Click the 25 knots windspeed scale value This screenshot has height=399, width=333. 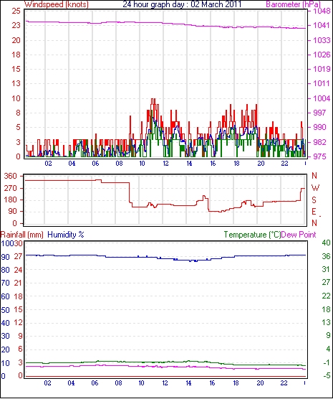(x=16, y=11)
